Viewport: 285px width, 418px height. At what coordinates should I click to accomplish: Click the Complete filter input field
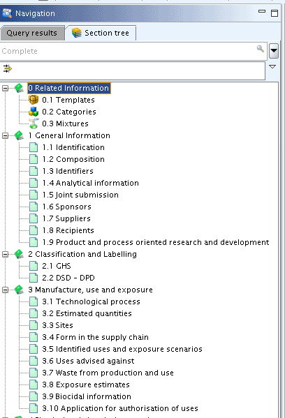(128, 51)
